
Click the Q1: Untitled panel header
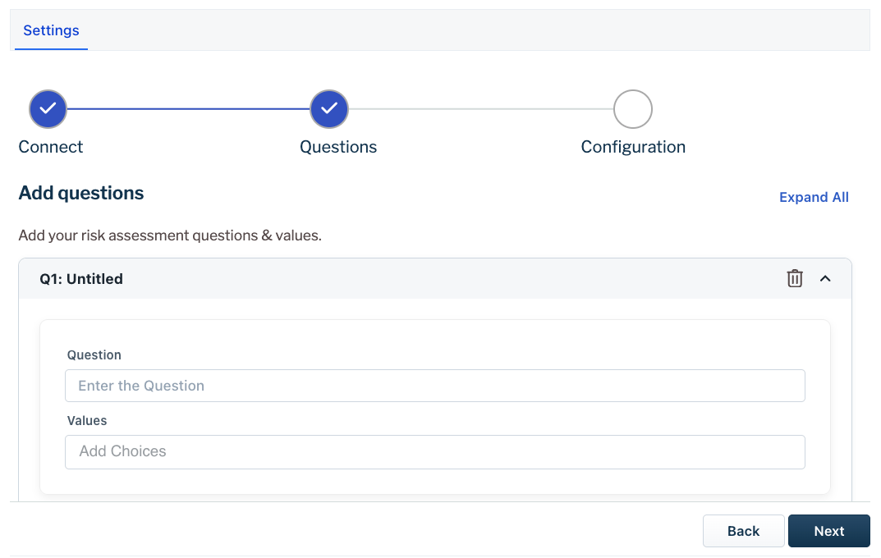81,279
